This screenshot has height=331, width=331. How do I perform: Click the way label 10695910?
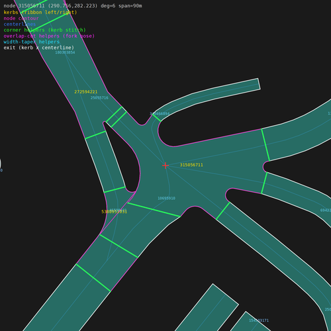pos(166,198)
